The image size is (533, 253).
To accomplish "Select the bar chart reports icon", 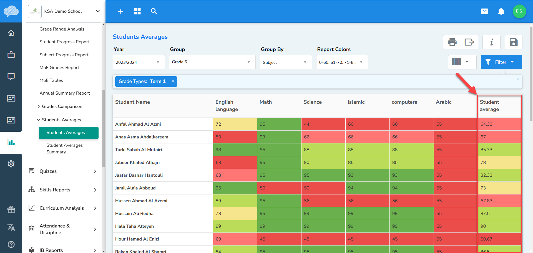I will click(x=11, y=142).
